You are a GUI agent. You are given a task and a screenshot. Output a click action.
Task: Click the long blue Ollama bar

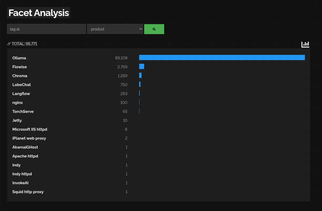point(222,57)
